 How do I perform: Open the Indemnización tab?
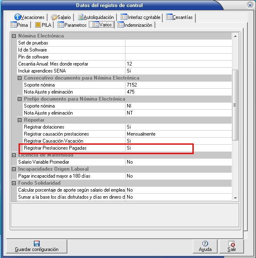pos(135,25)
